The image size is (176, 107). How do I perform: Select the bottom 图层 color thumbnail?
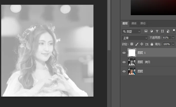click(x=132, y=71)
